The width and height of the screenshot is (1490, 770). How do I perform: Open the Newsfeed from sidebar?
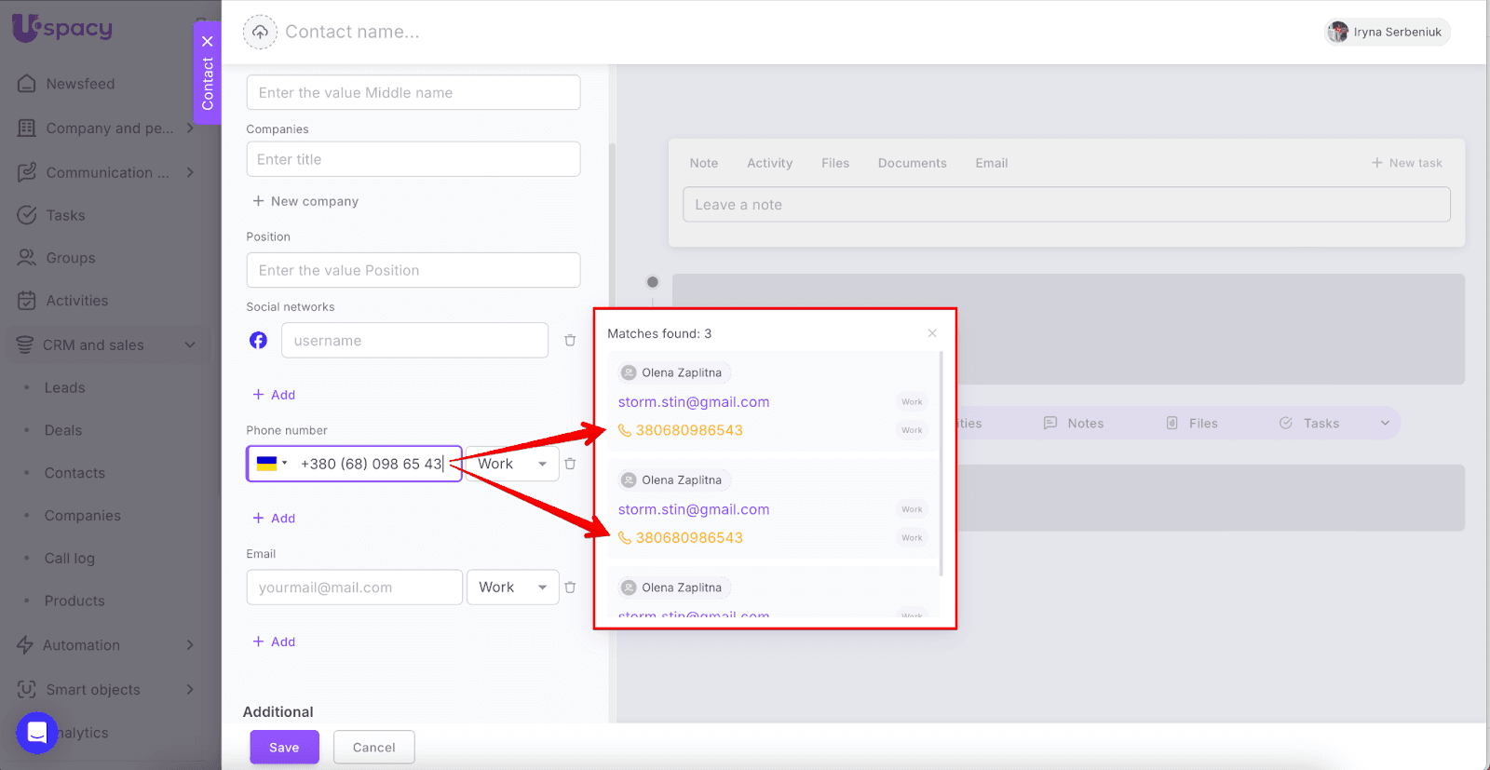pyautogui.click(x=80, y=84)
